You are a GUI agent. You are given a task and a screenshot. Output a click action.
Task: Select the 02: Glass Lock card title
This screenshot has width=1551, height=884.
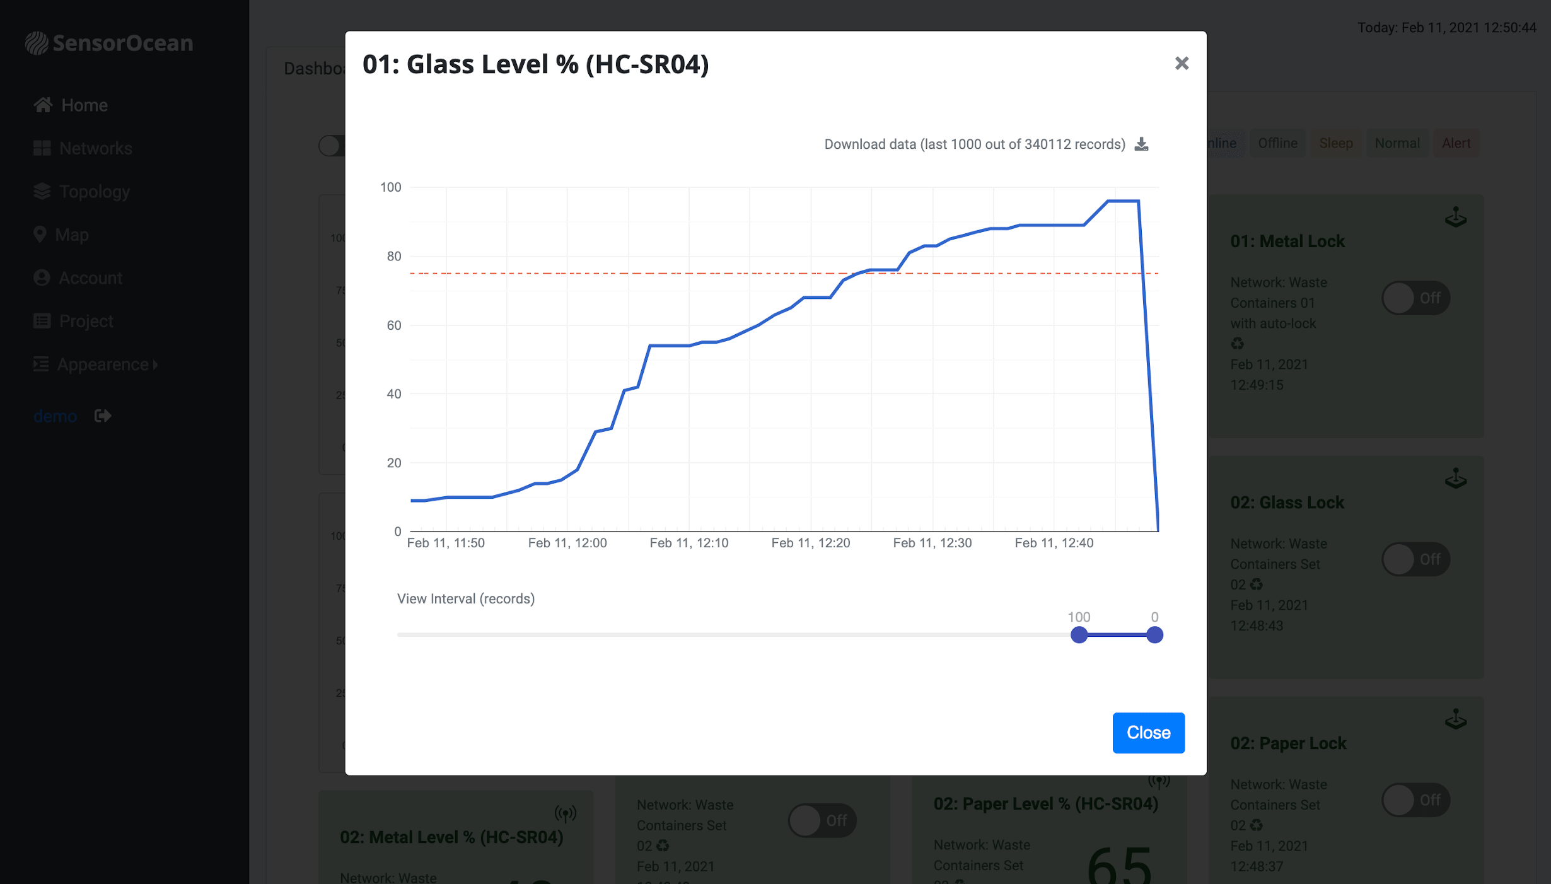(x=1287, y=503)
